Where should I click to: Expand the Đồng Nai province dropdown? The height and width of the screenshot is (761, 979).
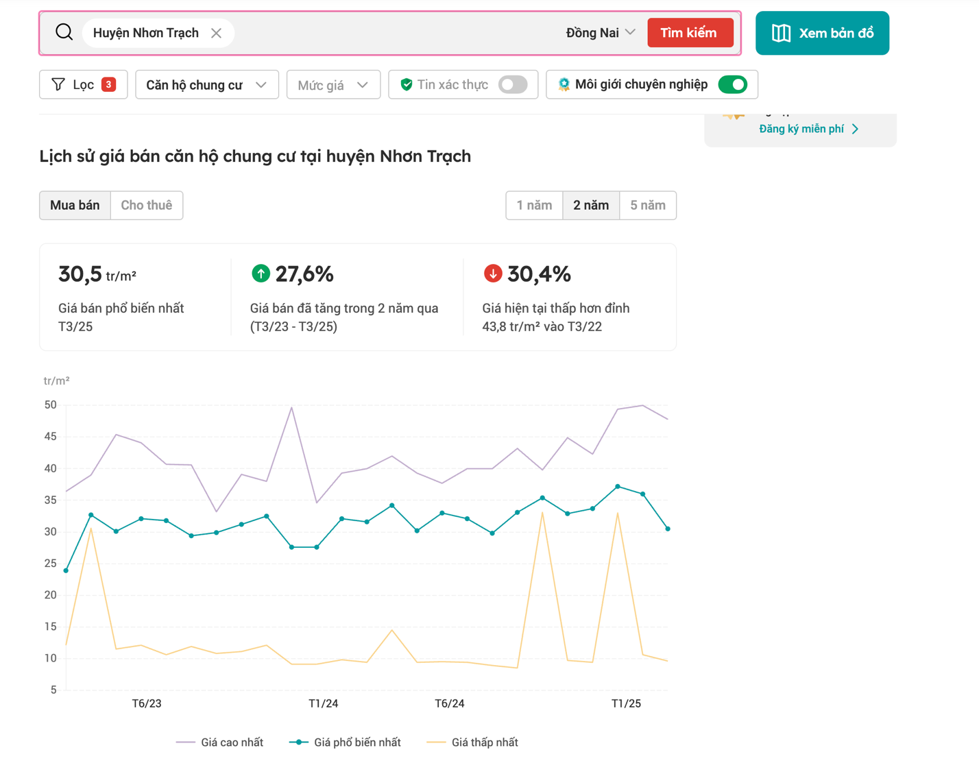(x=601, y=33)
